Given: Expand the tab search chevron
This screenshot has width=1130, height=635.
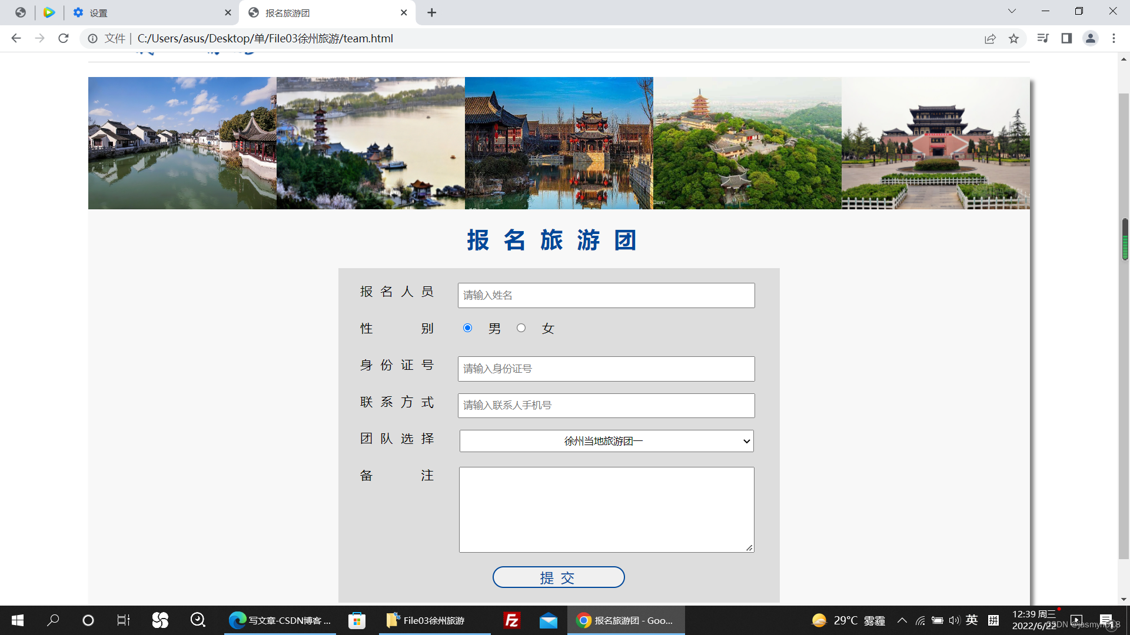Looking at the screenshot, I should (x=1012, y=11).
